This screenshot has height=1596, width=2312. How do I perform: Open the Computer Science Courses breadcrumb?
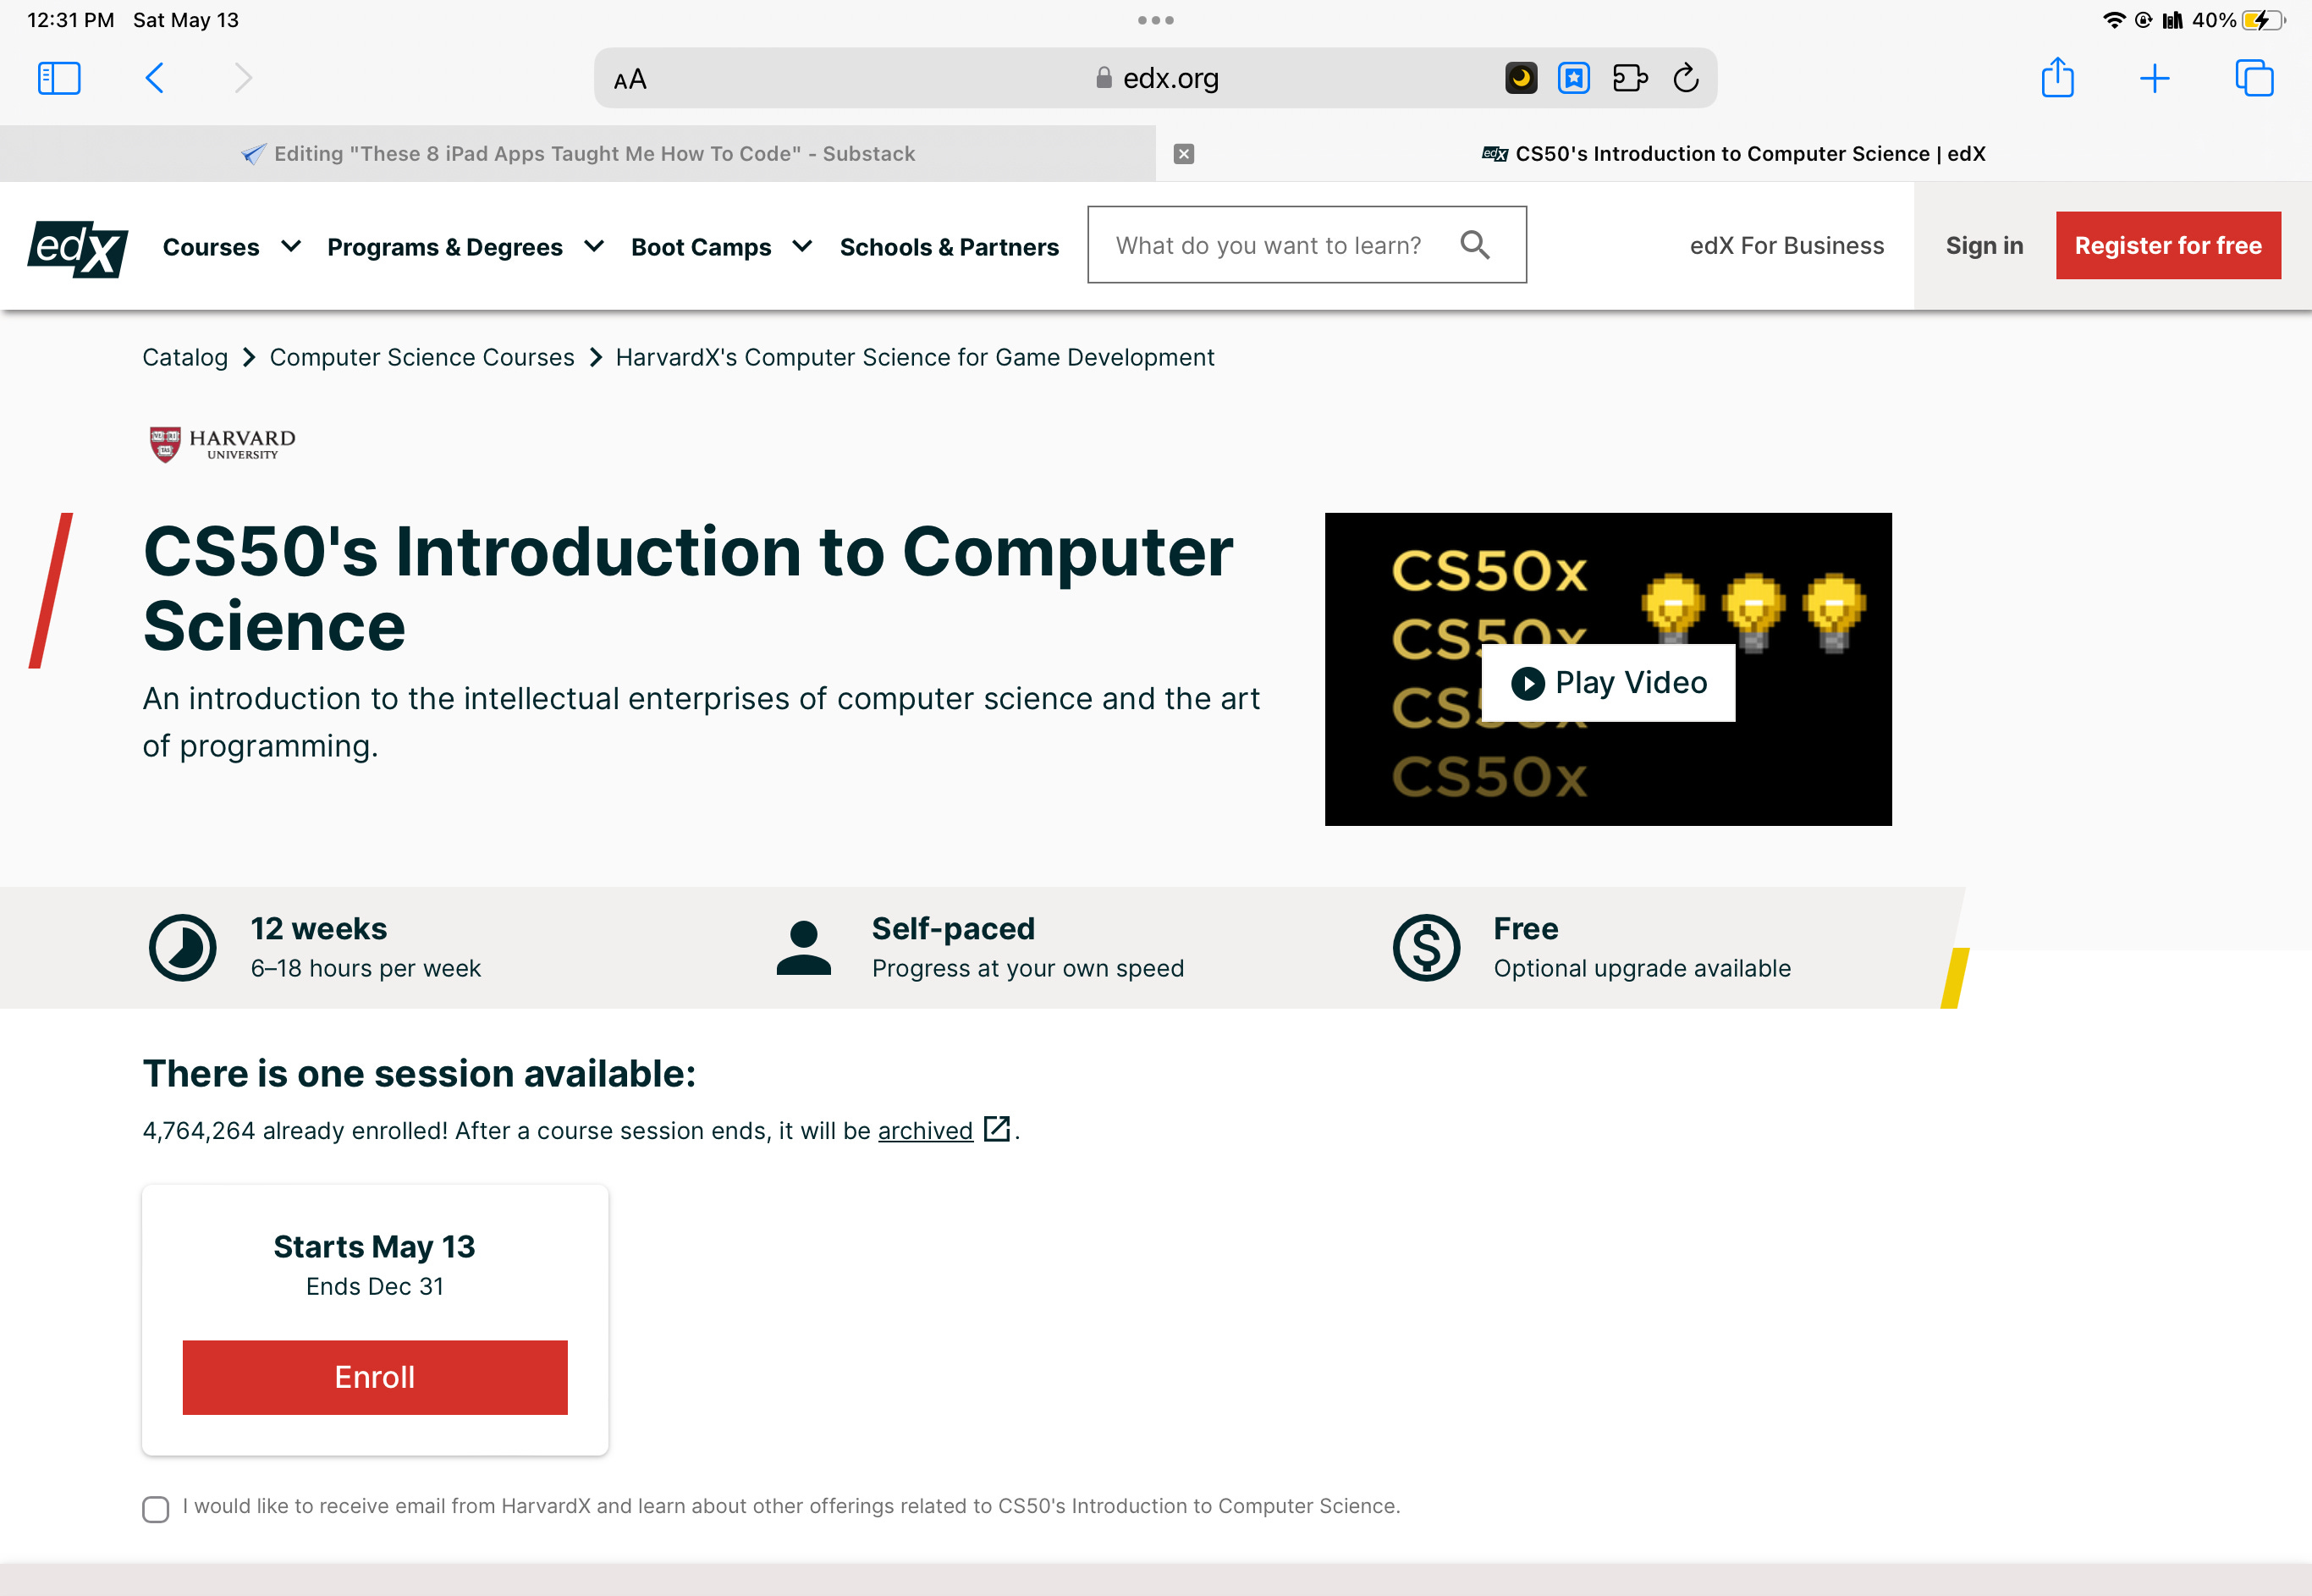[x=422, y=357]
